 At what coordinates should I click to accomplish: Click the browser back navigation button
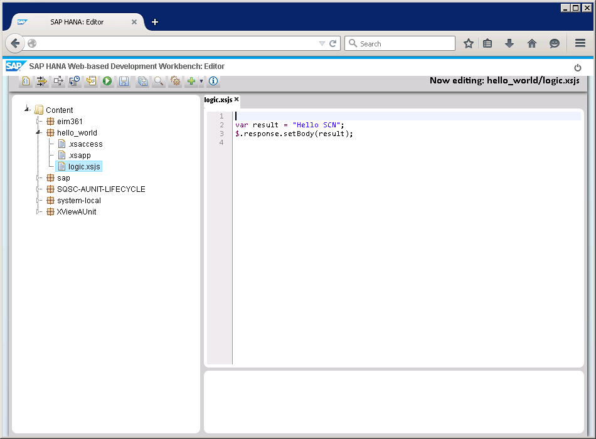[x=15, y=43]
